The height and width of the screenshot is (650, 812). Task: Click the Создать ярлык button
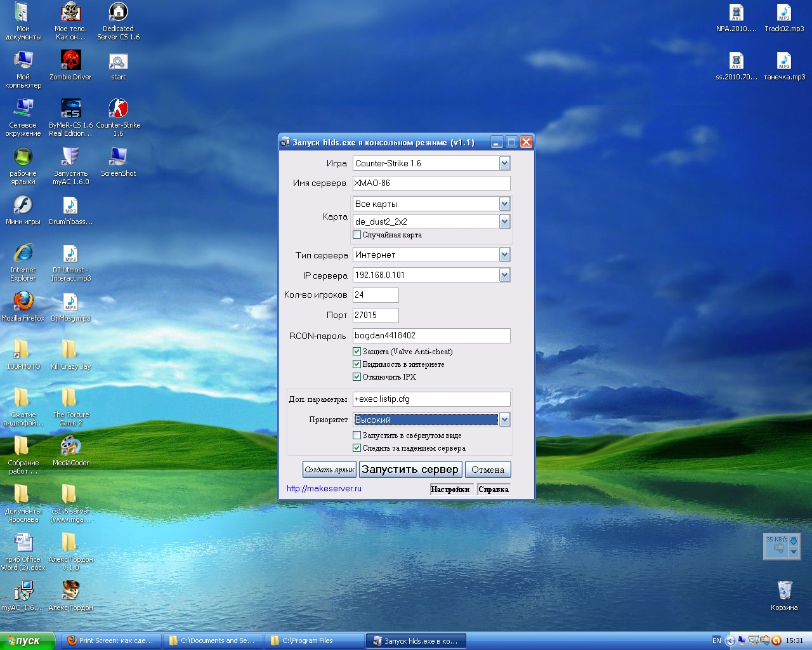329,470
